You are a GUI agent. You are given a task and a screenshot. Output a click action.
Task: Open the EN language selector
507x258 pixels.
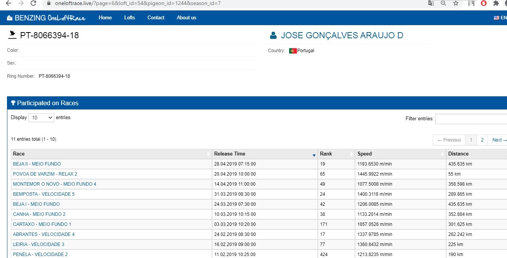tap(500, 18)
